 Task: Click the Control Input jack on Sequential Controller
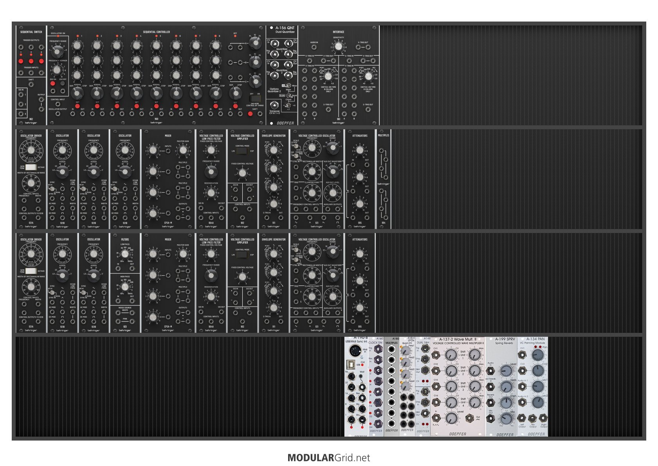[x=58, y=104]
